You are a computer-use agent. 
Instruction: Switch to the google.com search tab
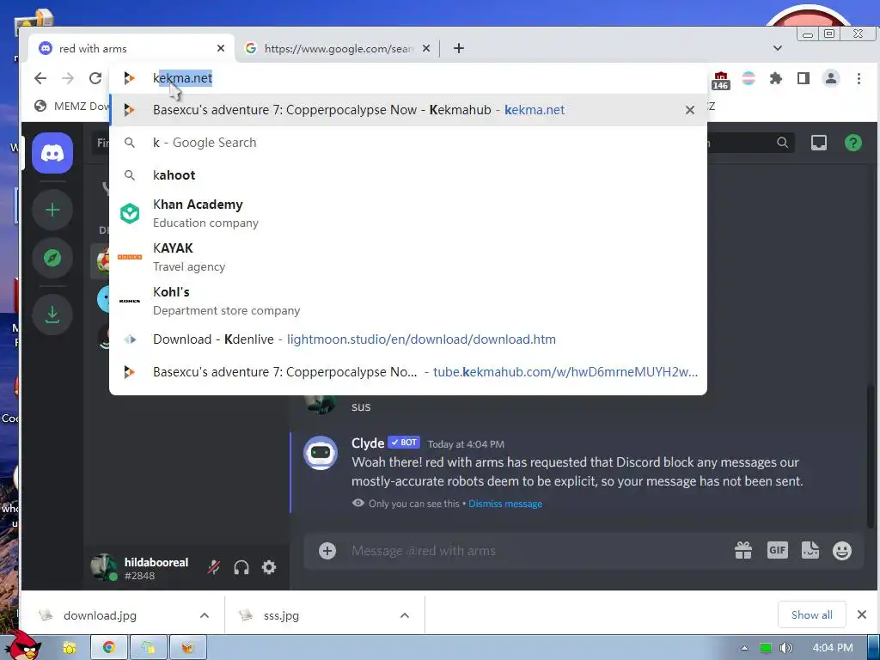click(x=339, y=48)
